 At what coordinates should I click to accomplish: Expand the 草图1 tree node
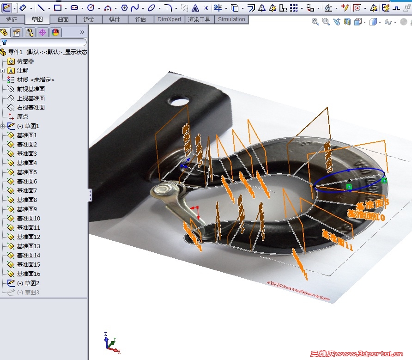pyautogui.click(x=3, y=126)
